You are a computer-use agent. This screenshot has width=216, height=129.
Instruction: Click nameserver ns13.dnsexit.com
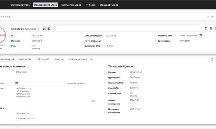pyautogui.click(x=23, y=97)
